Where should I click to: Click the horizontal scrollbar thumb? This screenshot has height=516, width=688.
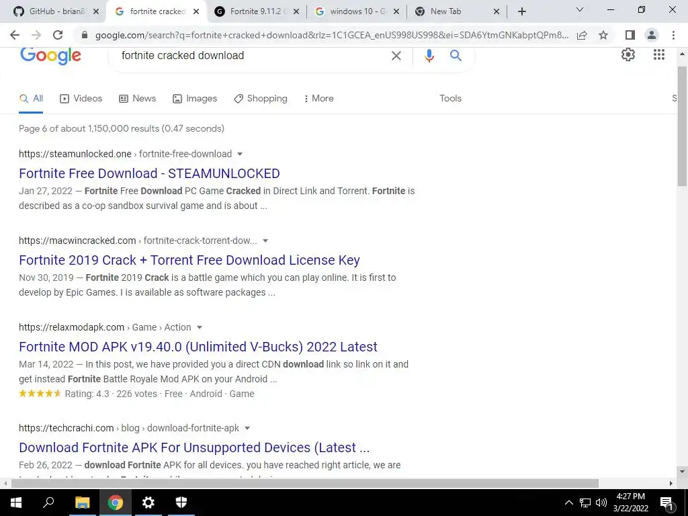pyautogui.click(x=305, y=484)
